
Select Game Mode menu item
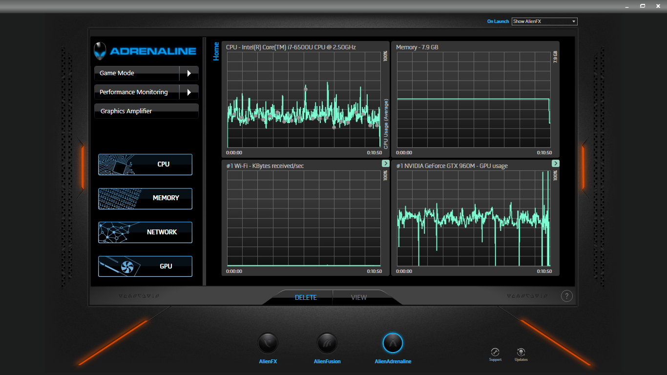pos(137,73)
